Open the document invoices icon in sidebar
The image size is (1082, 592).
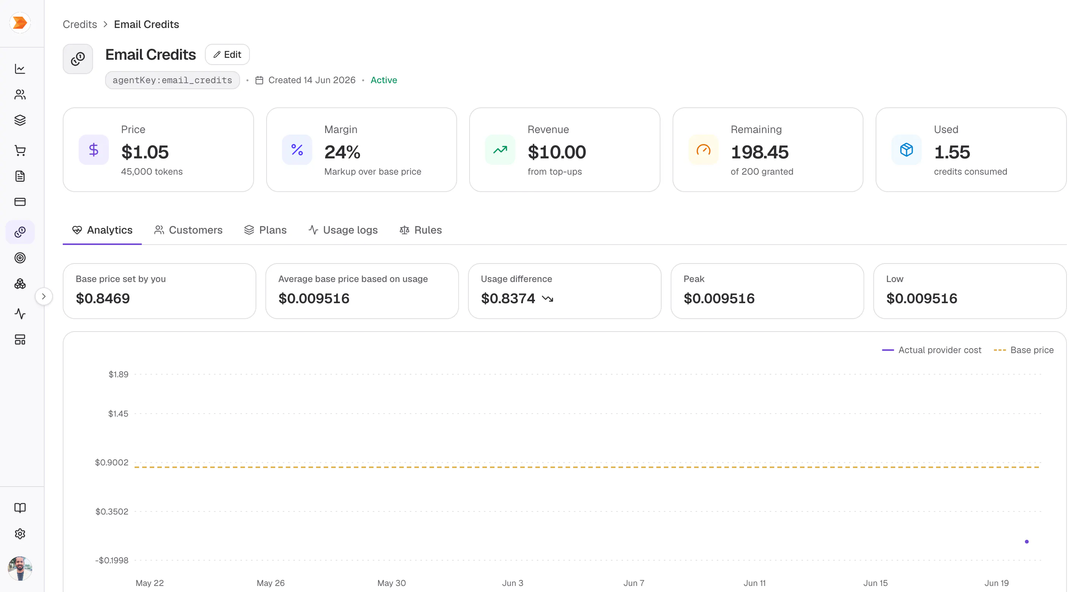20,176
